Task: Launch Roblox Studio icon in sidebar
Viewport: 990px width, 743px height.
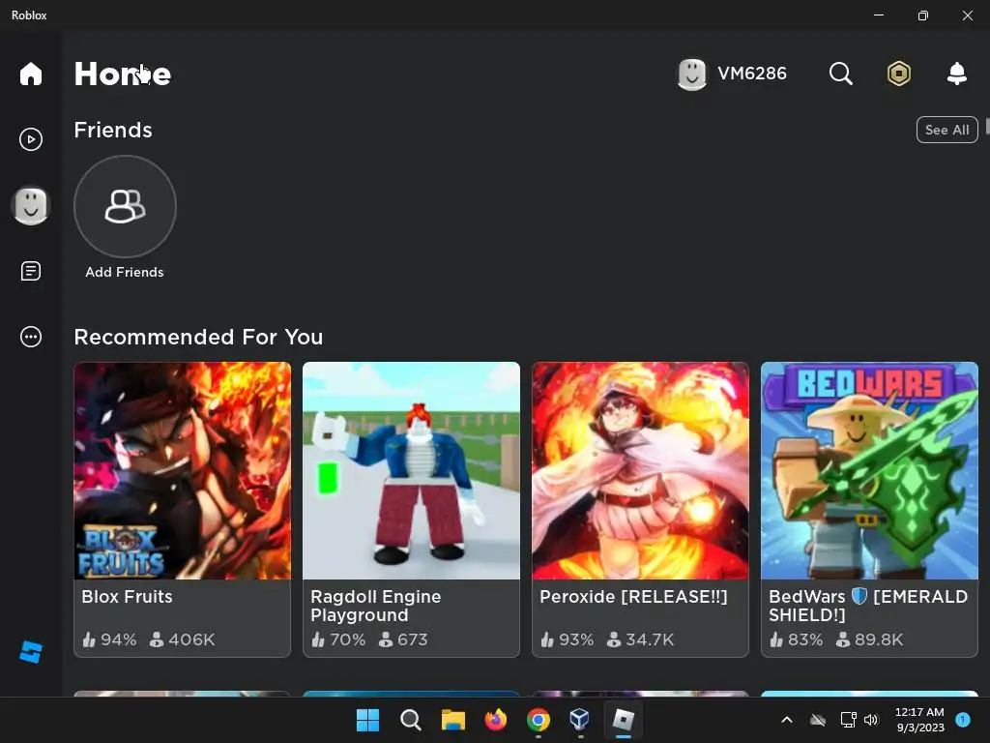Action: (30, 652)
